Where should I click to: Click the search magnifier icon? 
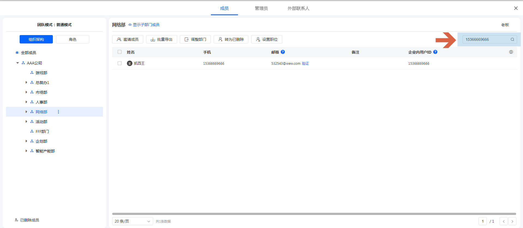[512, 39]
